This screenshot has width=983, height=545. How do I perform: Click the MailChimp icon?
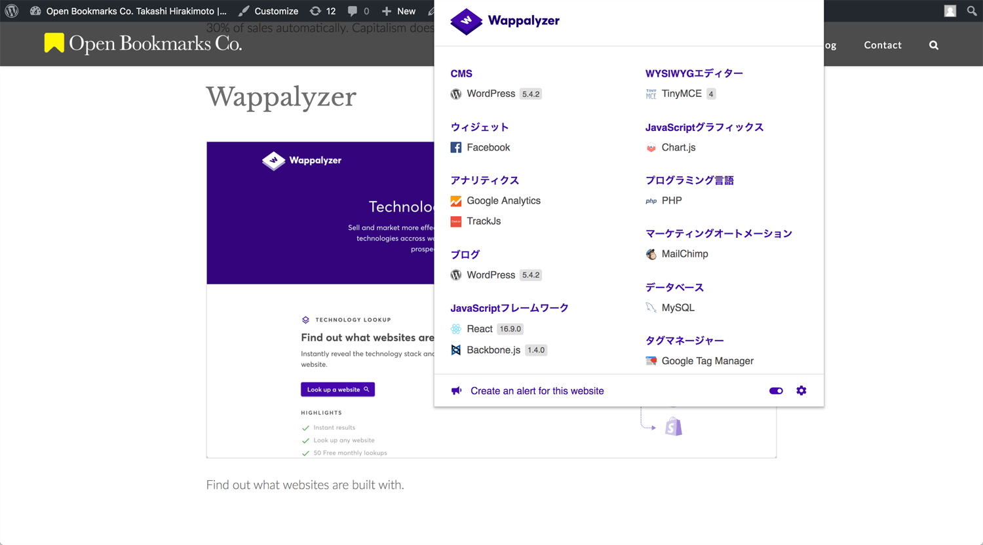coord(651,254)
